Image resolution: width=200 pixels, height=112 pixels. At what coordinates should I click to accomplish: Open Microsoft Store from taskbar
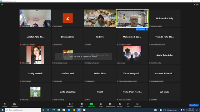pyautogui.click(x=64, y=110)
